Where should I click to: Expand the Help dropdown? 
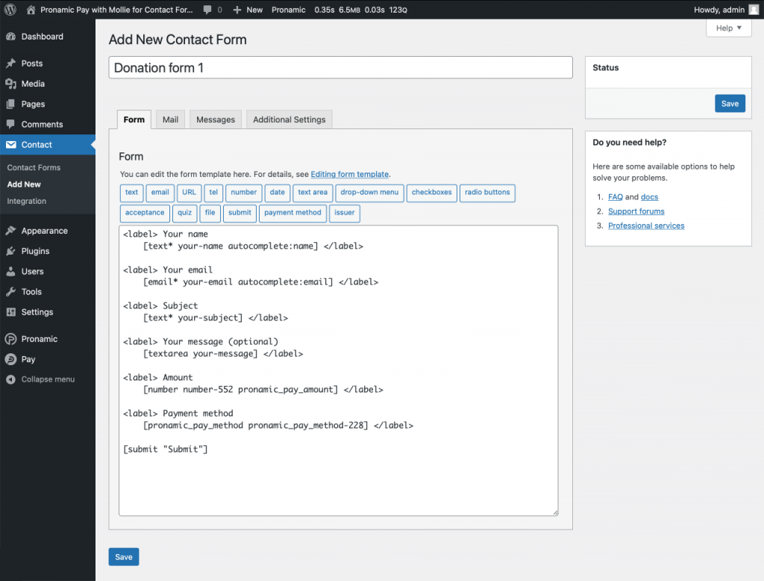coord(729,28)
